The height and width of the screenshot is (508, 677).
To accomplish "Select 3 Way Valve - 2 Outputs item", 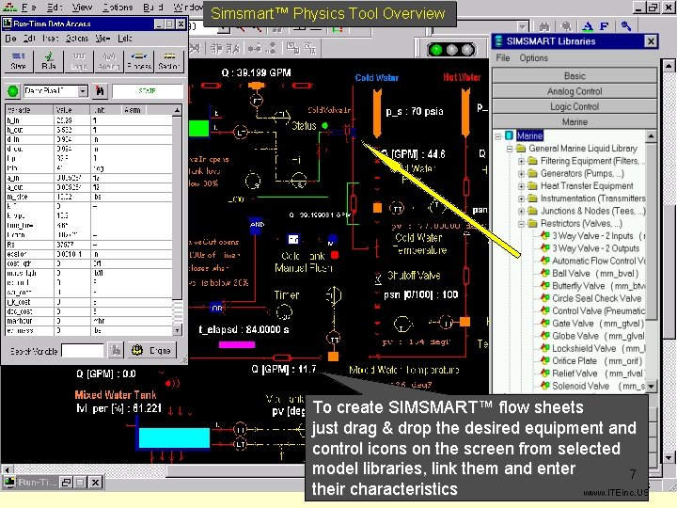I will tap(590, 248).
